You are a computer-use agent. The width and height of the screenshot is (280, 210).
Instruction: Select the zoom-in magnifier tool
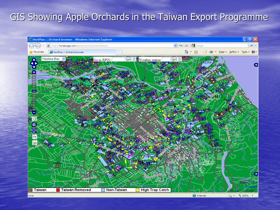pyautogui.click(x=34, y=125)
